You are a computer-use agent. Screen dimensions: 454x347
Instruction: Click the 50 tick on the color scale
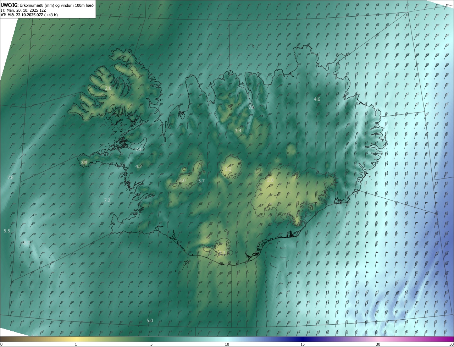[x=451, y=345]
